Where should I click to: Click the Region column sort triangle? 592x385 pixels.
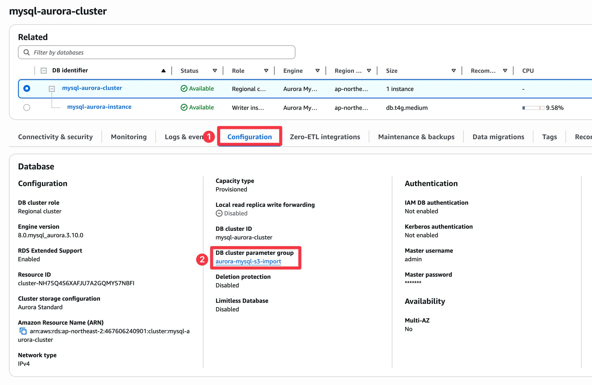(x=369, y=71)
